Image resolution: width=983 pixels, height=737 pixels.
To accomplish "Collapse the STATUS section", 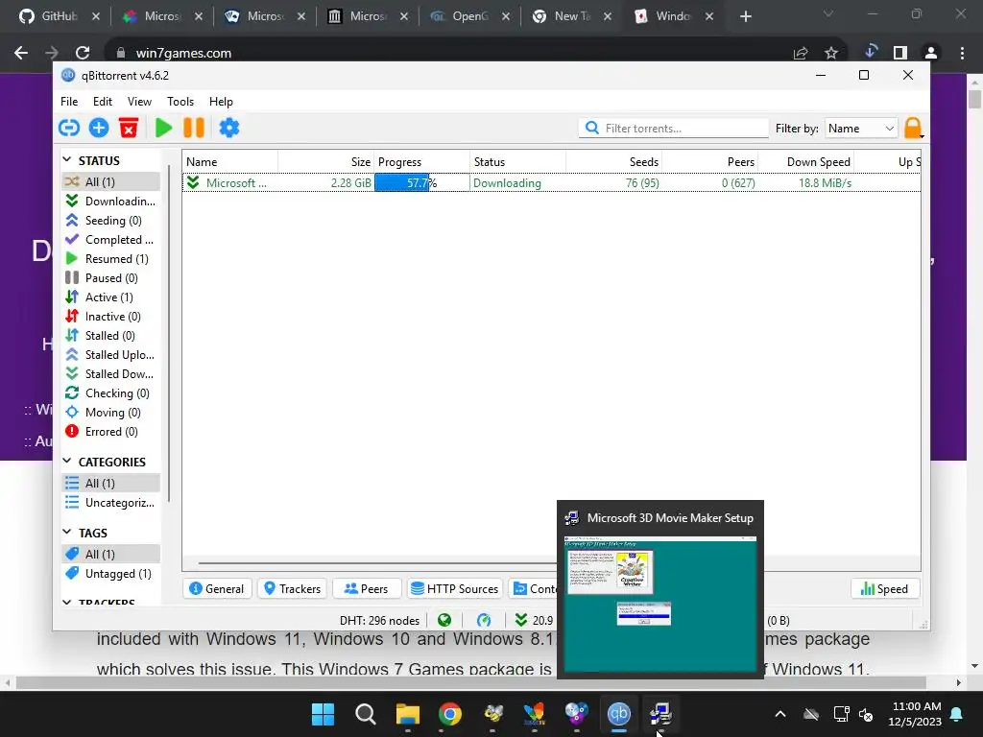I will 67,160.
